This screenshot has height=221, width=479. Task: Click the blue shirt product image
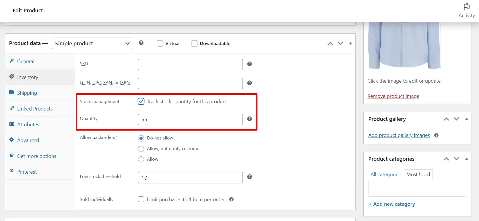(404, 45)
